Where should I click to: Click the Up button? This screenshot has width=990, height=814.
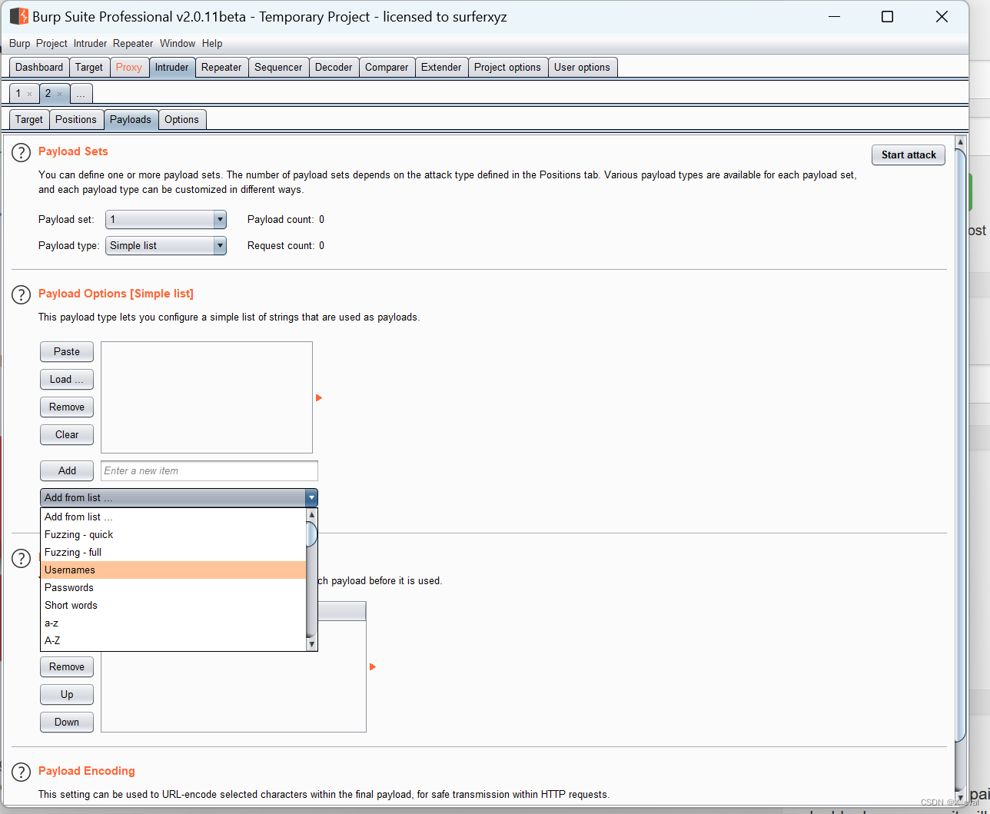coord(67,694)
